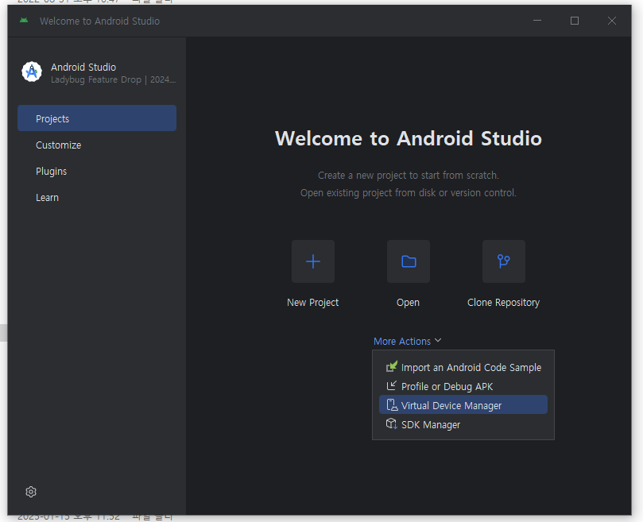Select Profile or Debug APK entry
Image resolution: width=643 pixels, height=522 pixels.
tap(463, 386)
